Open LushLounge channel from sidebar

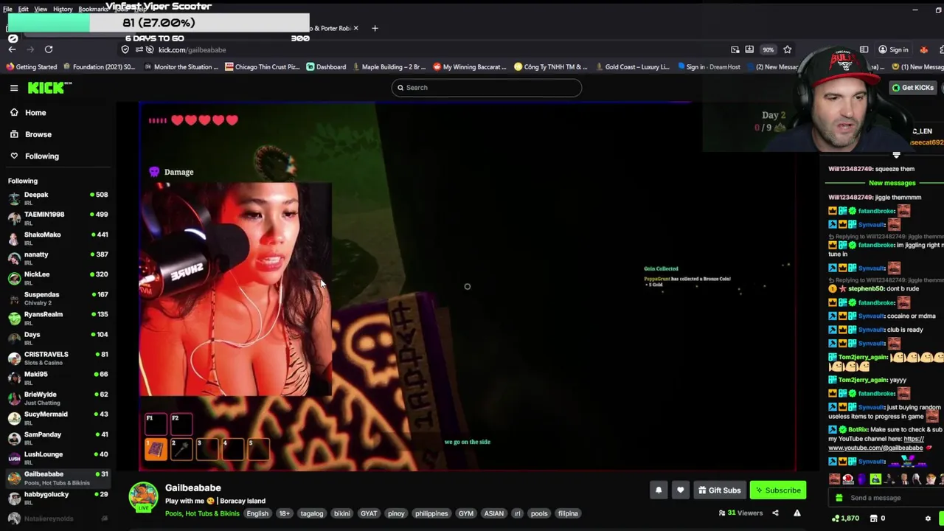pyautogui.click(x=58, y=457)
